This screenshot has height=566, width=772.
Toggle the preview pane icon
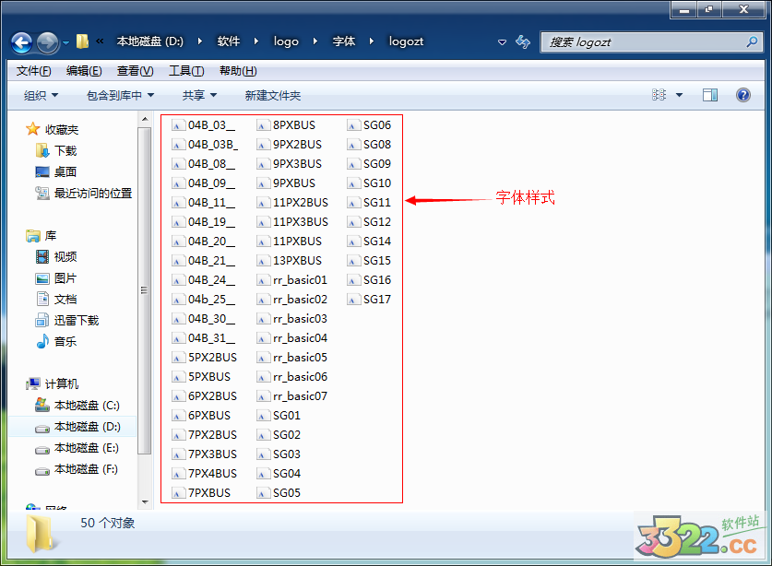710,95
